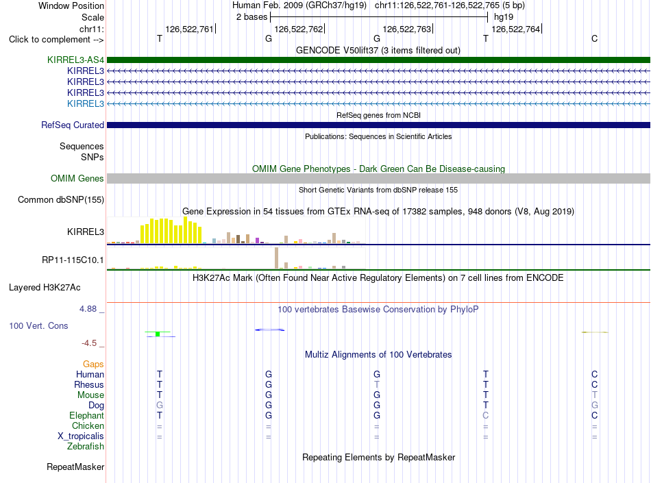Click the Zebrafish species row label

coord(86,447)
